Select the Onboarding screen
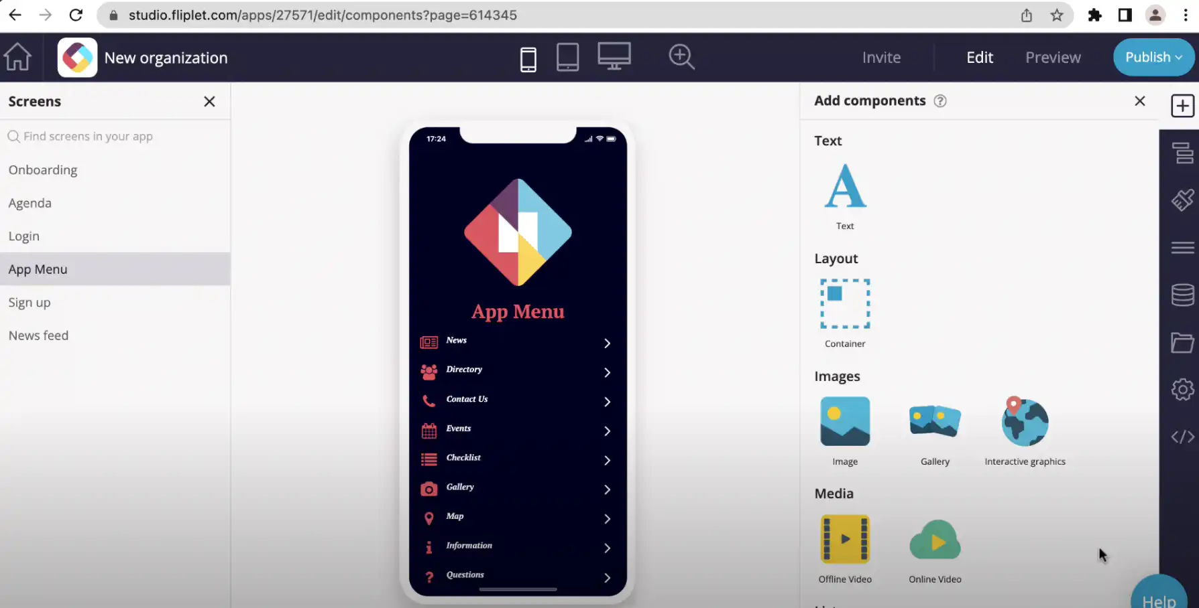1199x608 pixels. pos(115,170)
